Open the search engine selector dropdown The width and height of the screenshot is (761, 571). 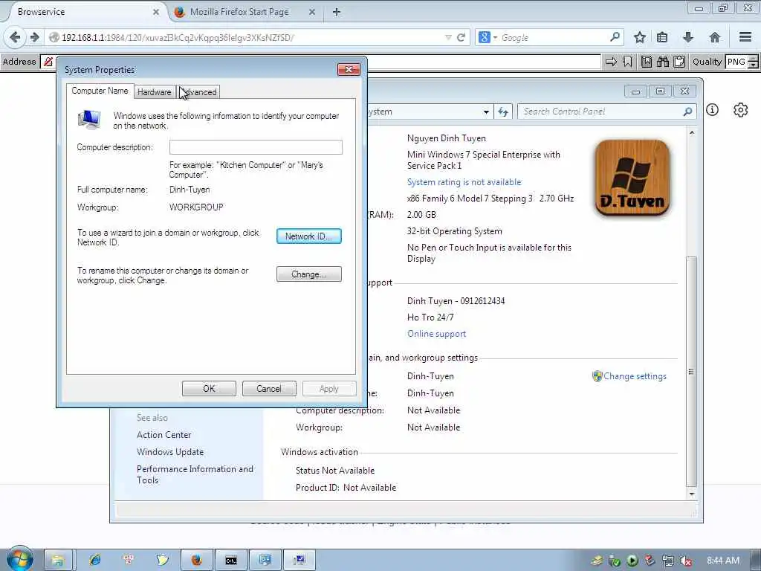496,37
